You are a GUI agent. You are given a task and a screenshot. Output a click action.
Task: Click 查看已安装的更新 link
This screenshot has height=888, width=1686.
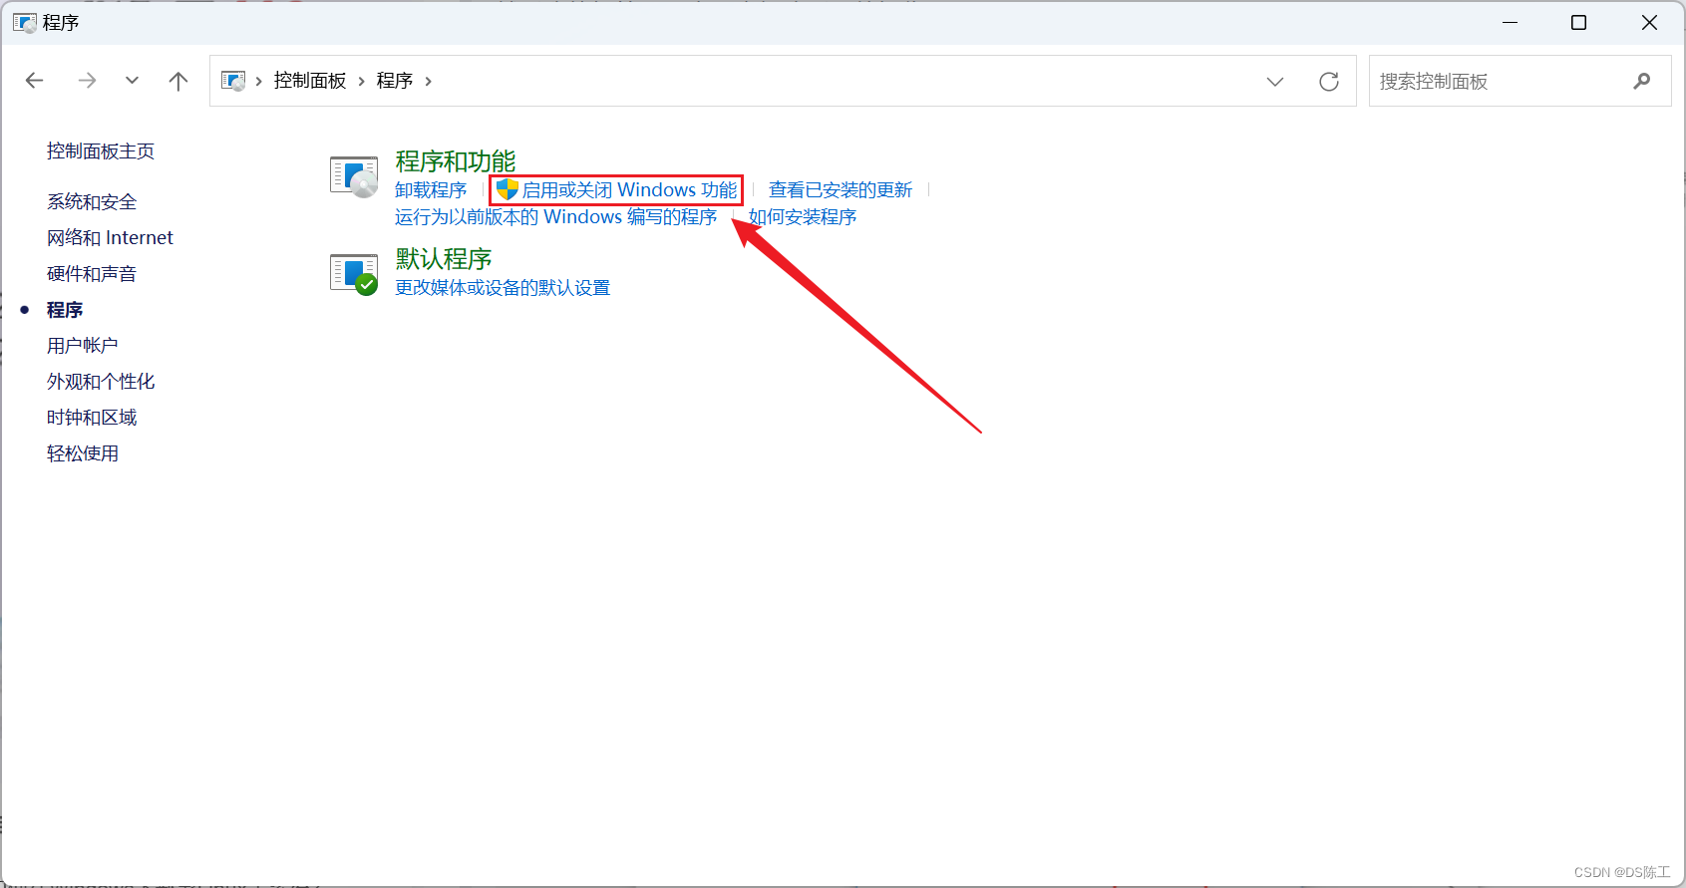[x=841, y=190]
